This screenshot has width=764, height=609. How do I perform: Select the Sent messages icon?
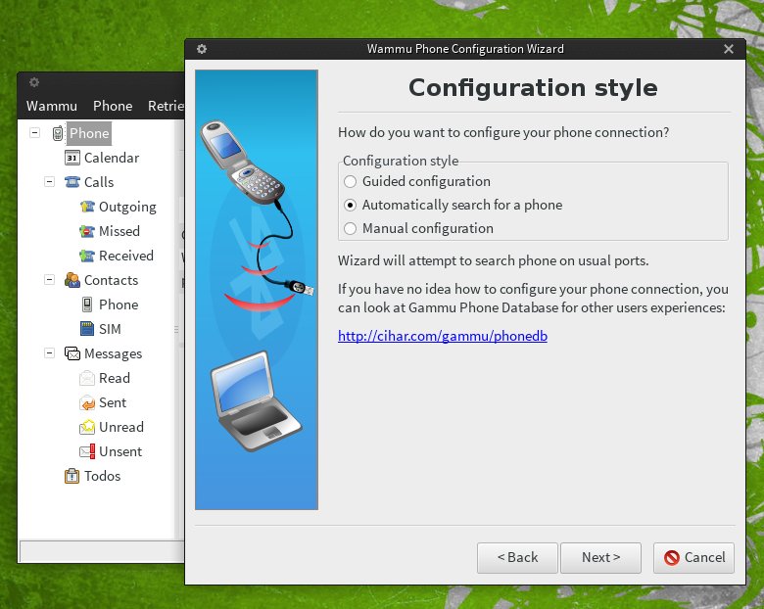[87, 402]
